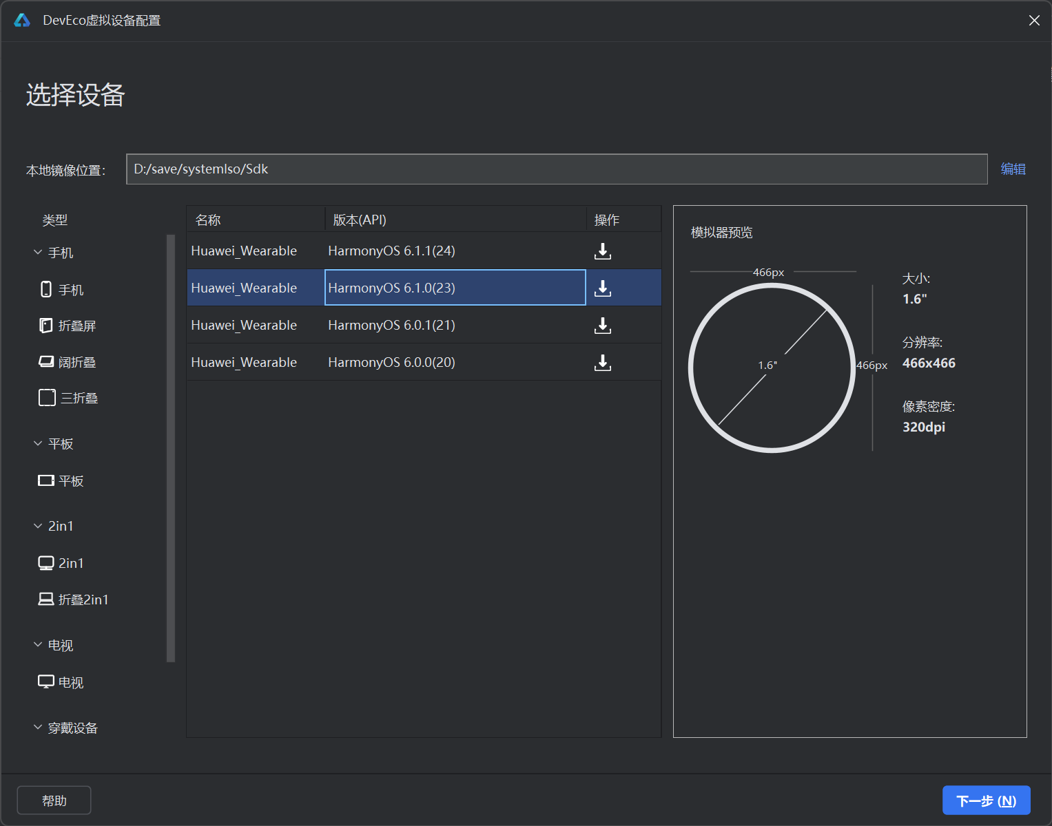Click the HarmonyOS 6.0.0(20) version cell
Image resolution: width=1052 pixels, height=826 pixels.
[455, 363]
